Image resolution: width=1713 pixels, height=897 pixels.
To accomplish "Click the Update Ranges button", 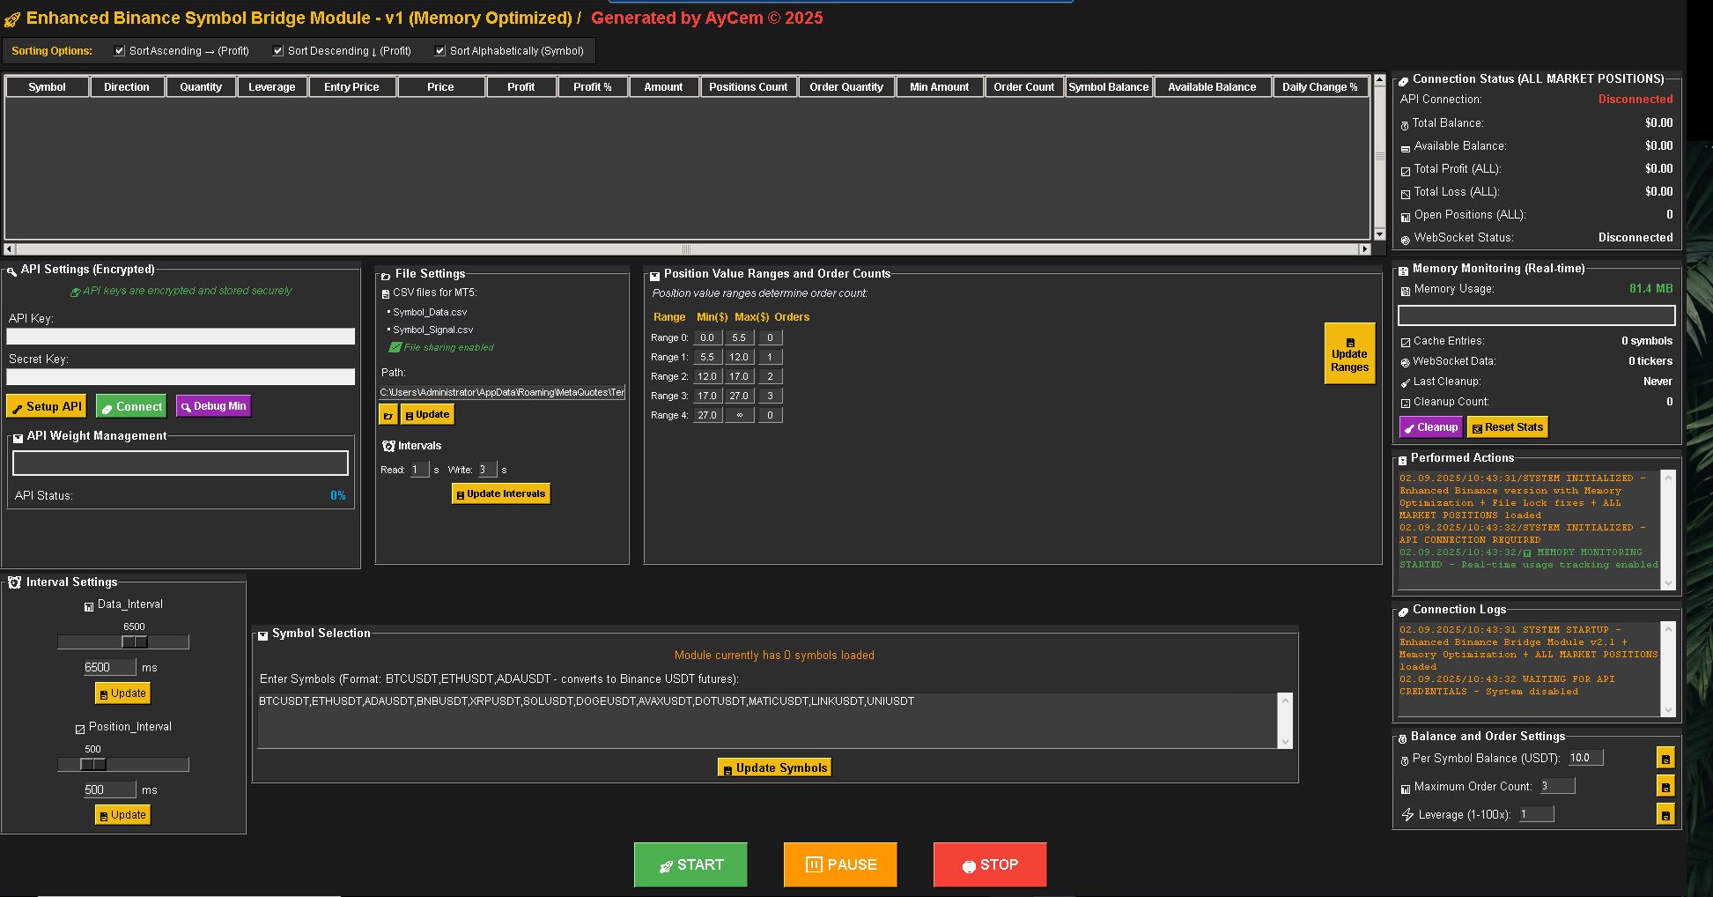I will pos(1349,353).
